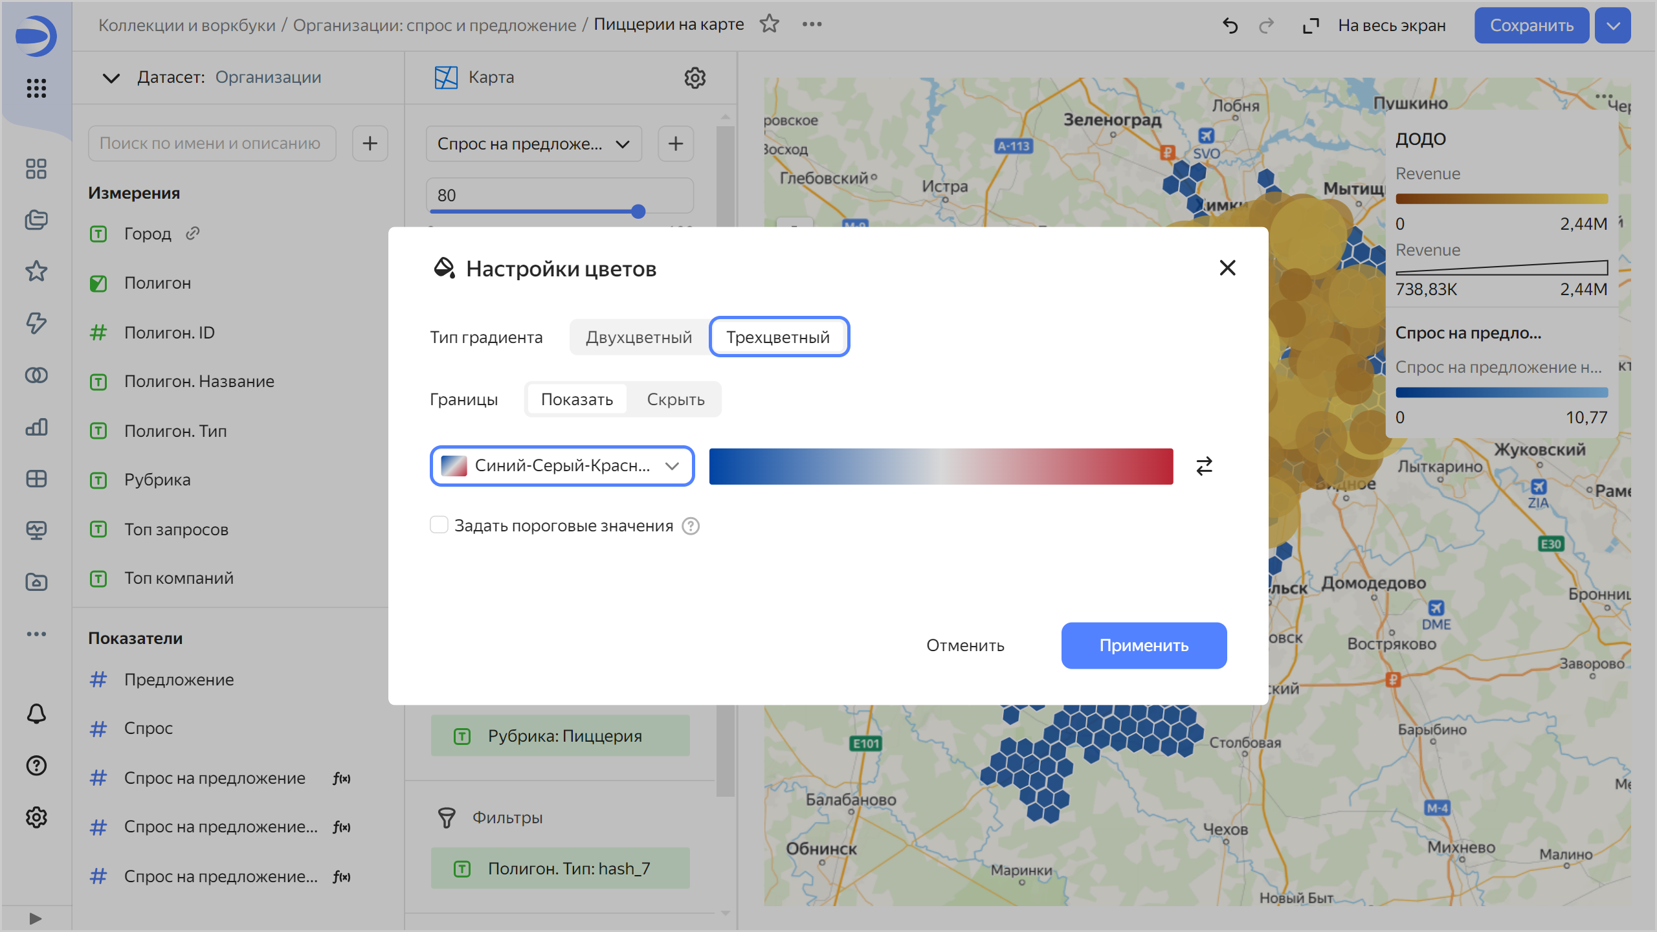The width and height of the screenshot is (1657, 932).
Task: Open the Спрос на предложение layer dropdown
Action: tap(533, 144)
